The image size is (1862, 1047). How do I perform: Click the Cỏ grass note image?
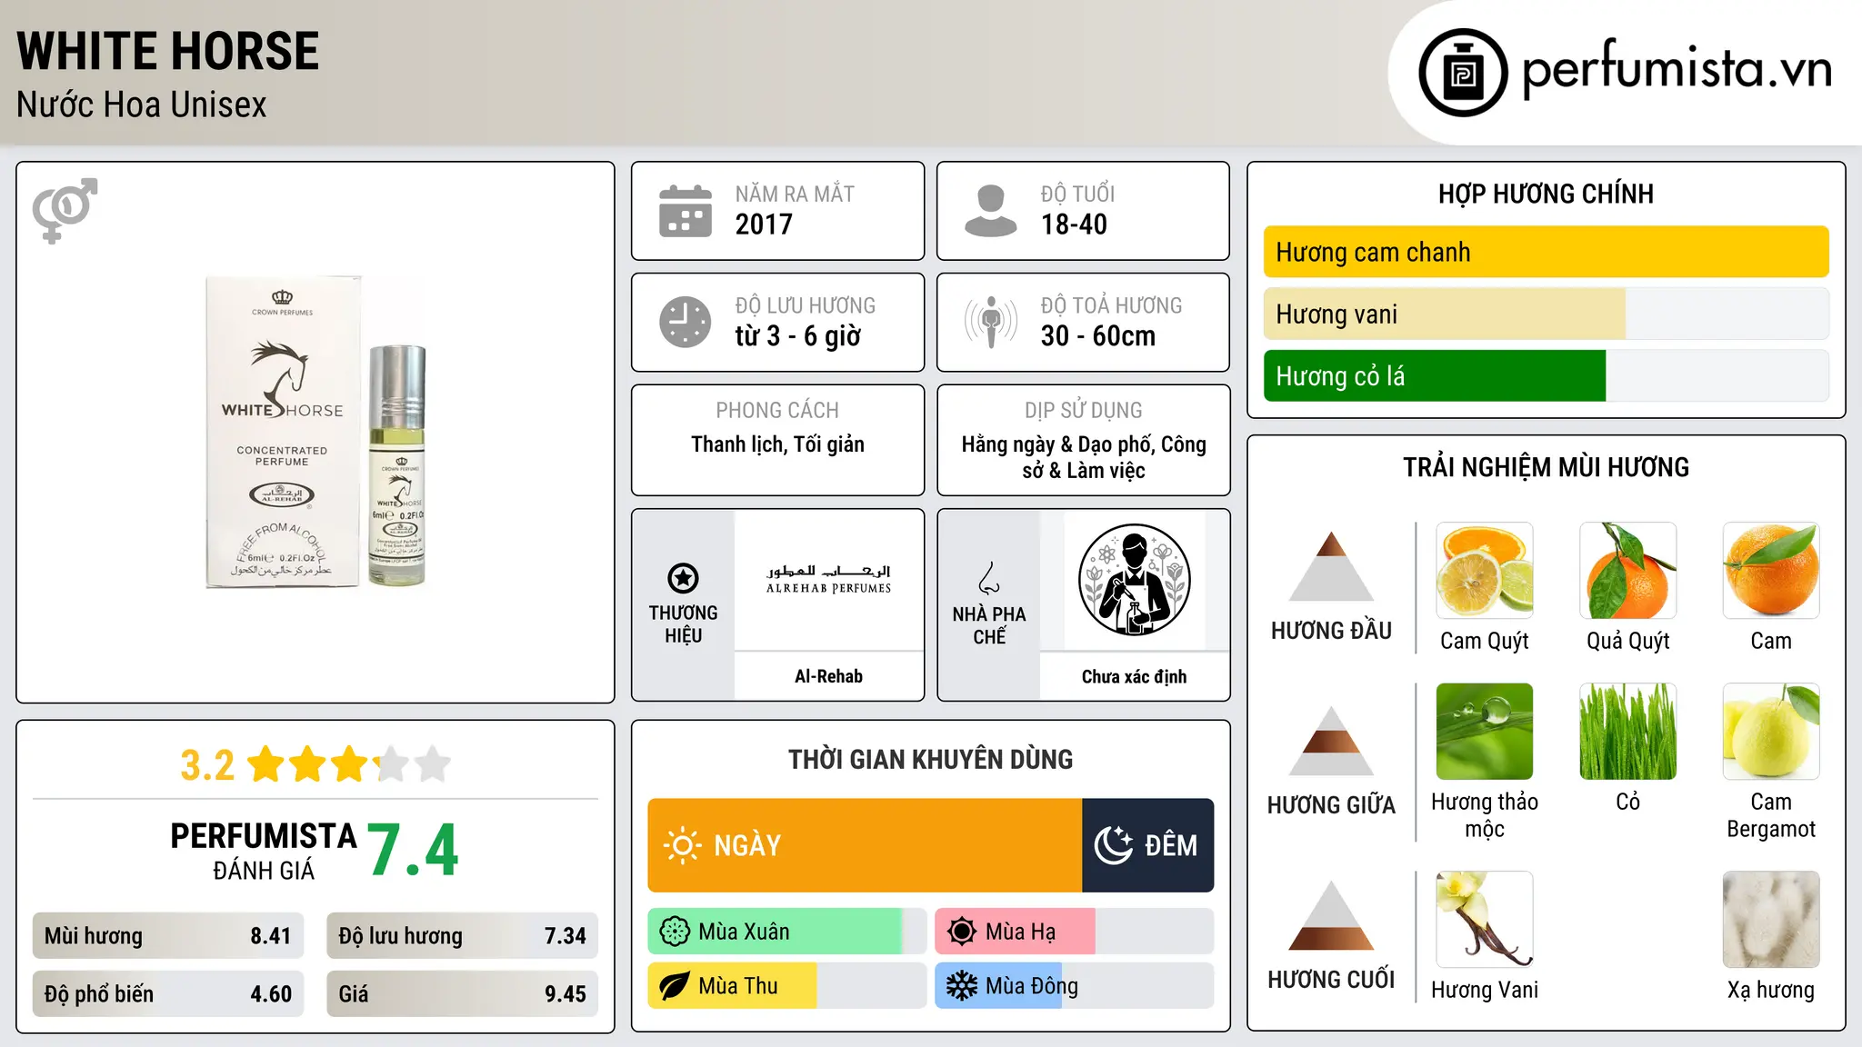click(1628, 732)
